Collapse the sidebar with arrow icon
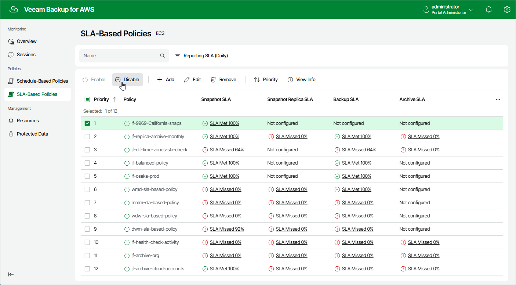516x285 pixels. pyautogui.click(x=11, y=274)
